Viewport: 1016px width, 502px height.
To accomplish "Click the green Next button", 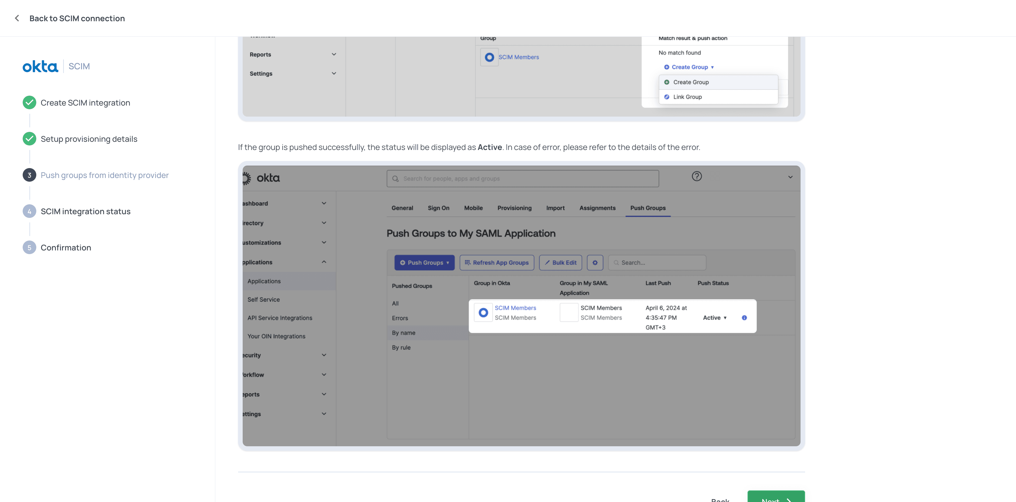I will [775, 497].
